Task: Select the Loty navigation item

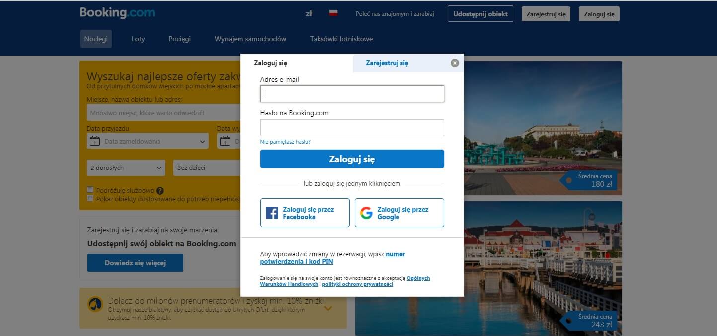Action: coord(138,39)
